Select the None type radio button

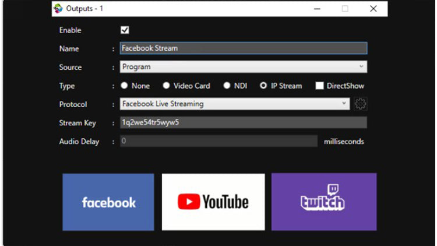coord(124,86)
